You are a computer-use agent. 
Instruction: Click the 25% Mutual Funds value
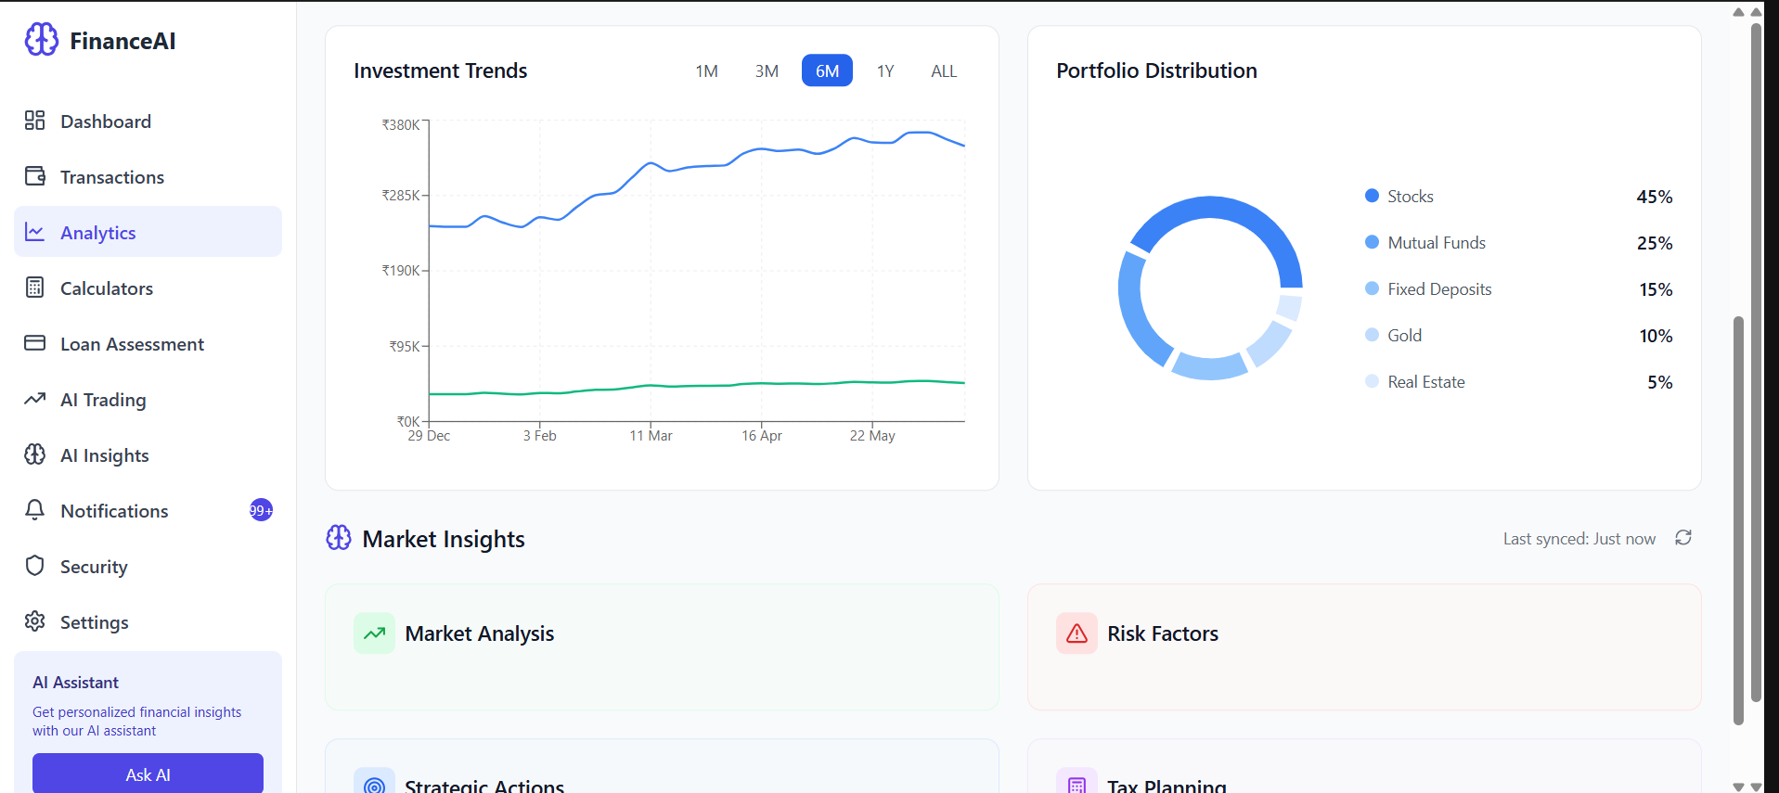(1654, 243)
